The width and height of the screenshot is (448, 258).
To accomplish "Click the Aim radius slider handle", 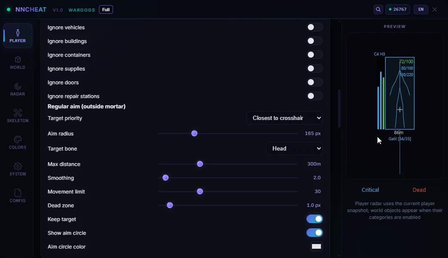I will click(194, 133).
